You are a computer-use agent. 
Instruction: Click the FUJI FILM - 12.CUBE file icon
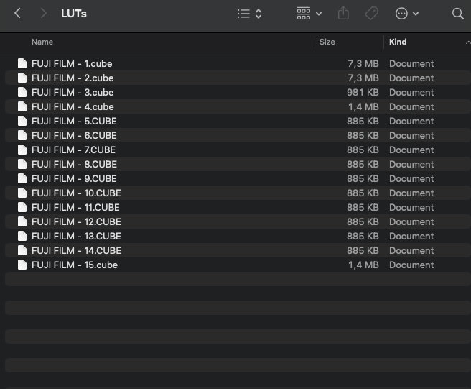click(22, 221)
